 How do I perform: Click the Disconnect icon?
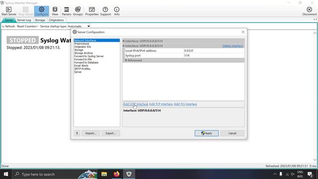[x=309, y=11]
